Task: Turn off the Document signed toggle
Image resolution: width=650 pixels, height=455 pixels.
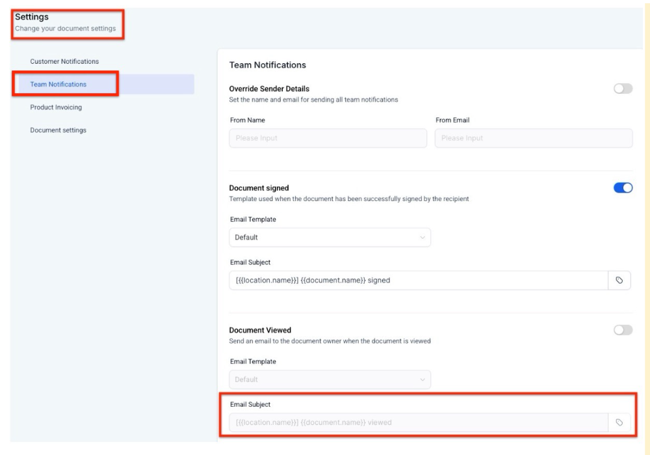Action: [x=623, y=188]
